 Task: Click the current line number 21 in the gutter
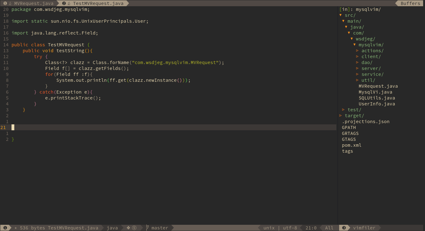[x=3, y=127]
